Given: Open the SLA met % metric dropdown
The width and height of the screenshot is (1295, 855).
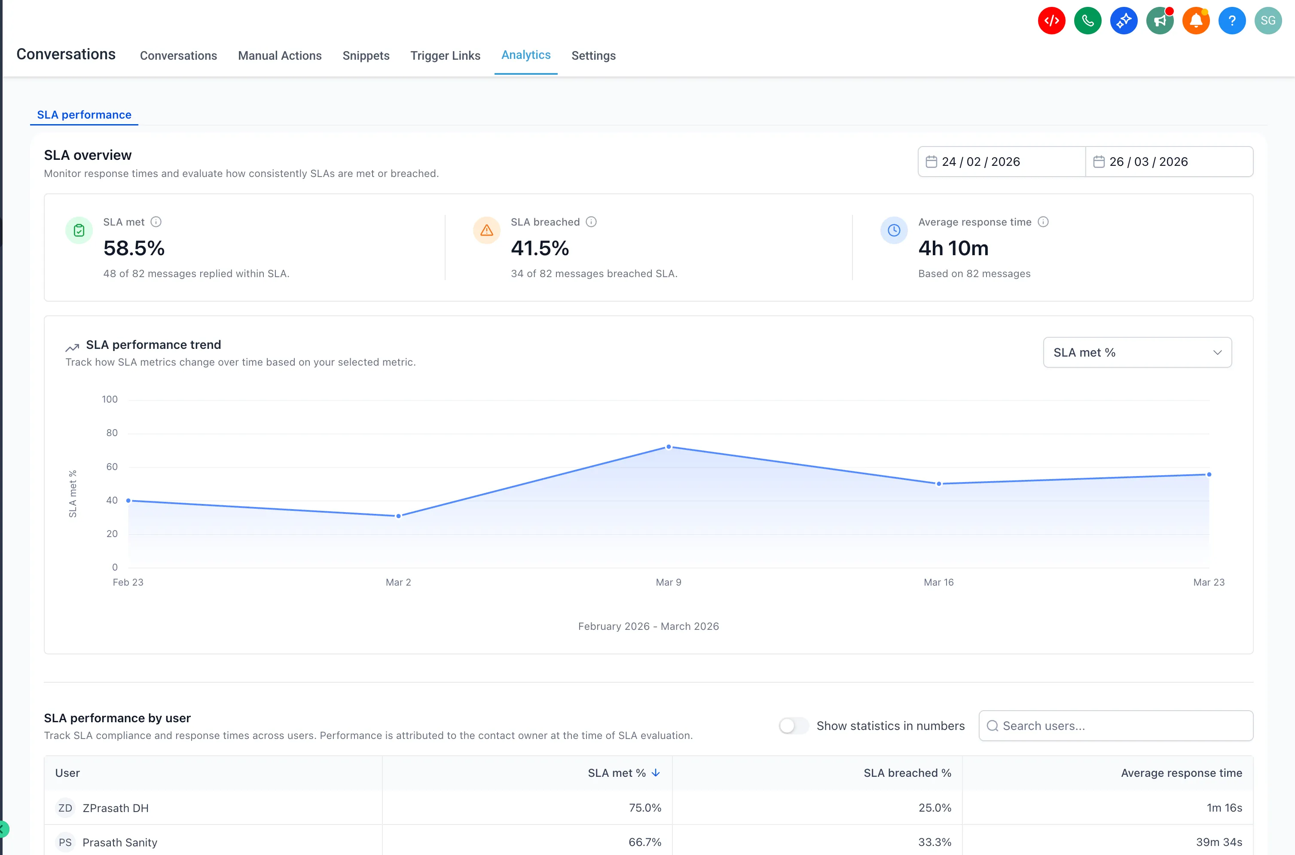Looking at the screenshot, I should tap(1137, 352).
